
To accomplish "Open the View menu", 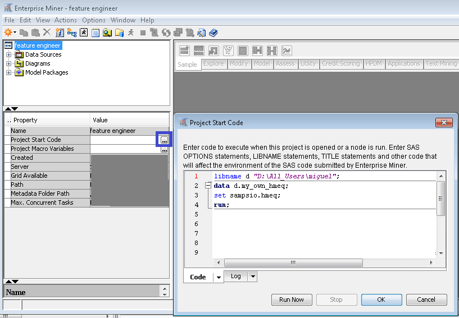I will tap(43, 20).
